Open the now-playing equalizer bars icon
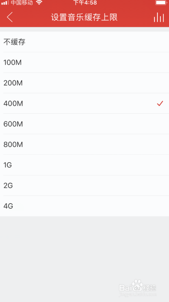Screen dimensions: 169x302 [x=159, y=17]
